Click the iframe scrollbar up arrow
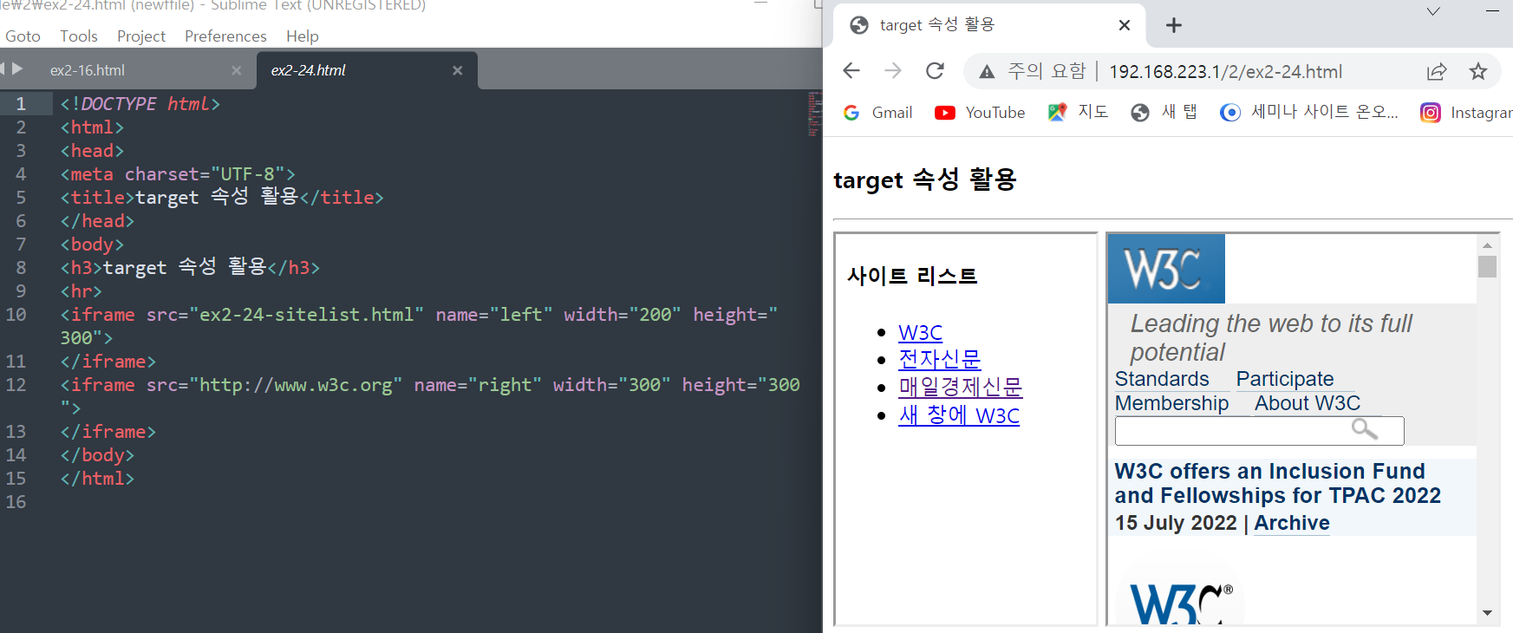Screen dimensions: 1513x633 pyautogui.click(x=1487, y=245)
